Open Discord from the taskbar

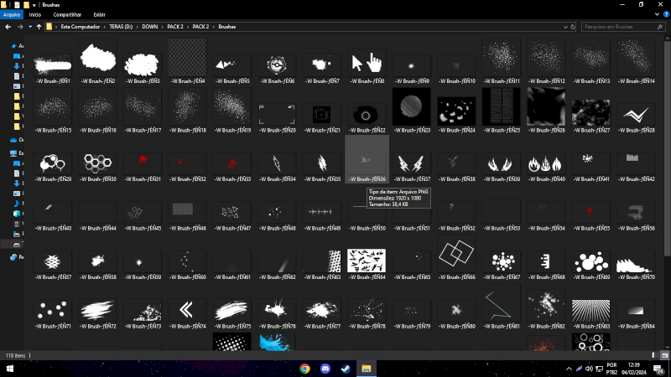325,368
